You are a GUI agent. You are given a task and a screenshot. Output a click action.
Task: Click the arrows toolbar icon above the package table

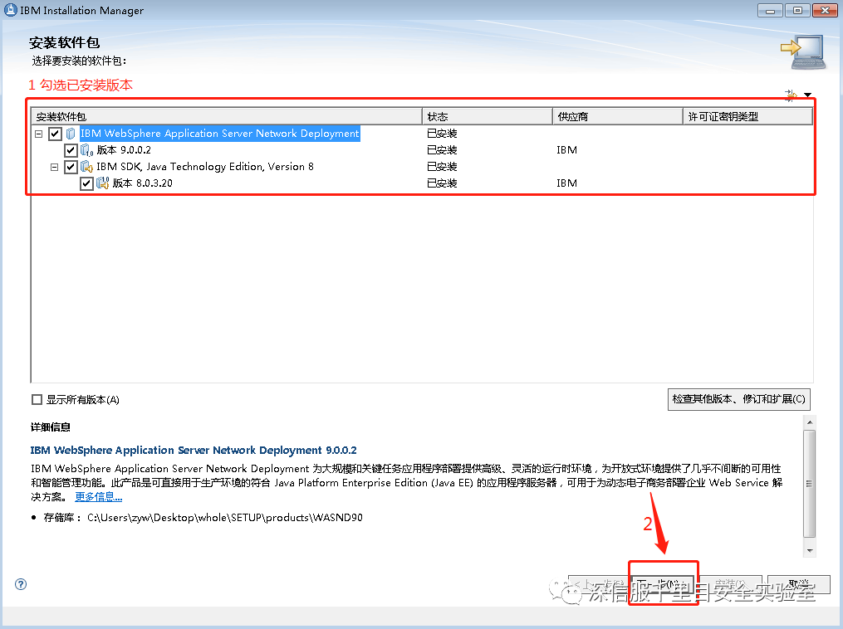point(791,95)
